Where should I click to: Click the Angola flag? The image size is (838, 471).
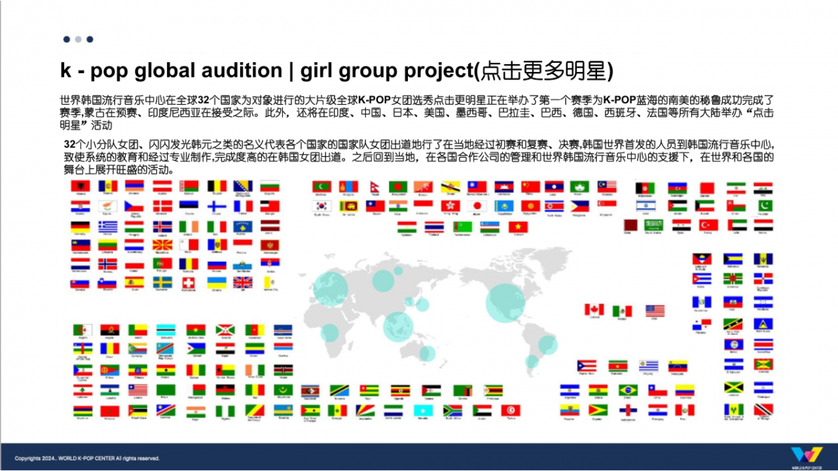point(110,329)
